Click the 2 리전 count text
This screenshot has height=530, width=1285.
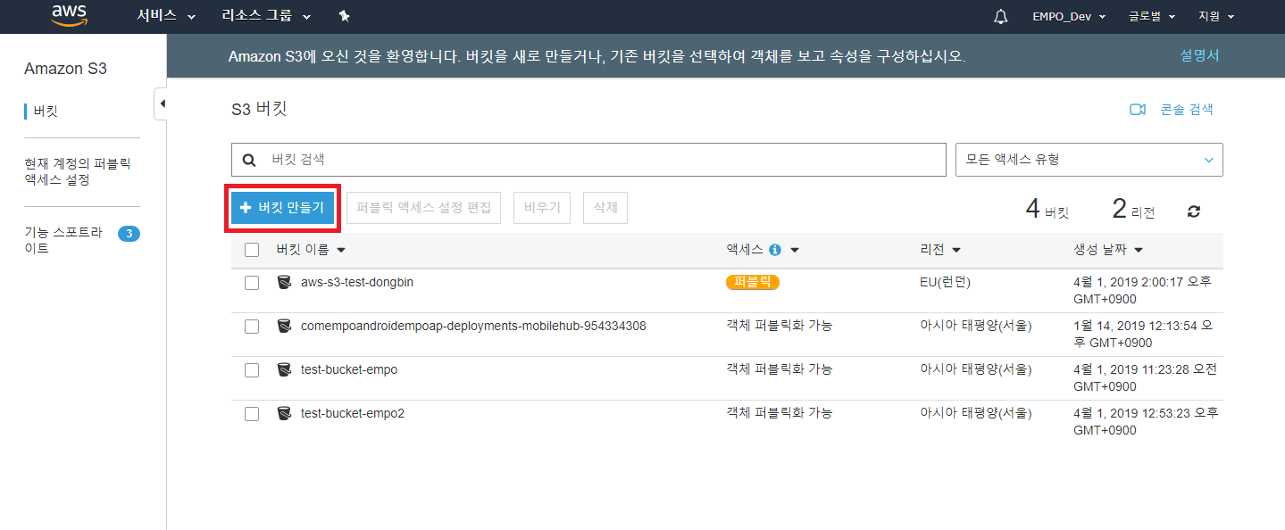click(x=1133, y=211)
